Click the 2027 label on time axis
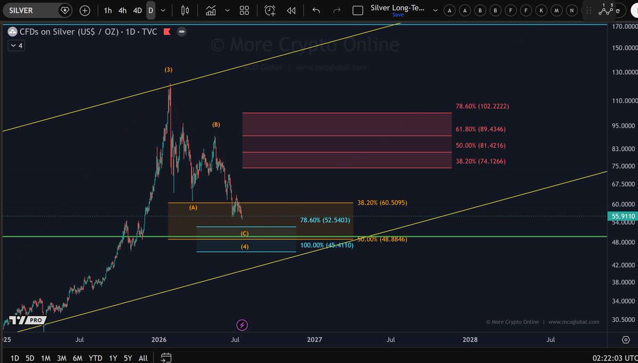 click(314, 339)
